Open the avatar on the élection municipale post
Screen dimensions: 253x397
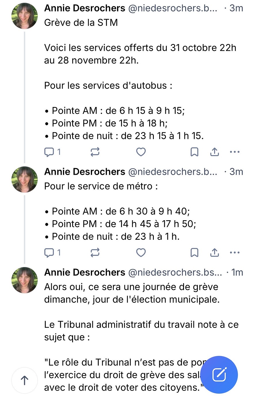pyautogui.click(x=24, y=280)
